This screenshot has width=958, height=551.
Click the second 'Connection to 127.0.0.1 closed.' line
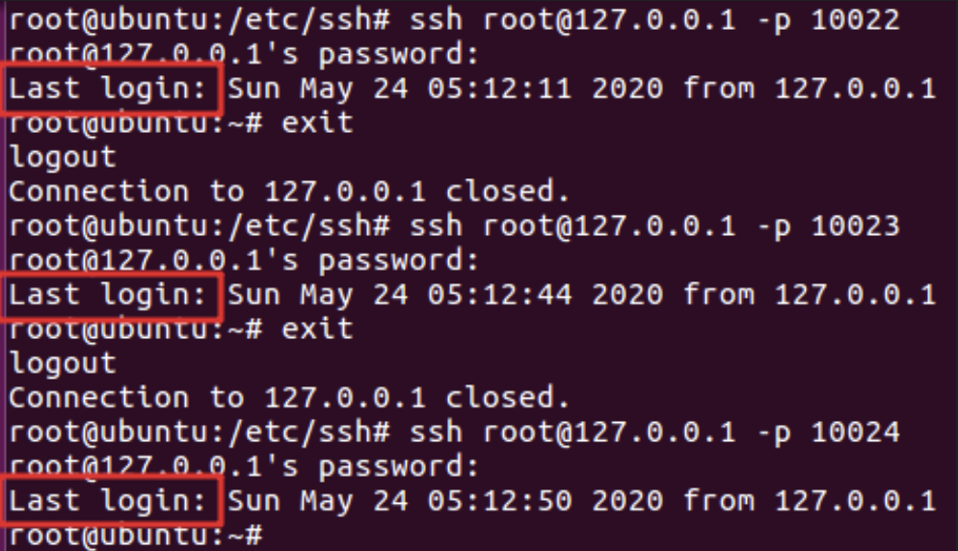(x=289, y=398)
